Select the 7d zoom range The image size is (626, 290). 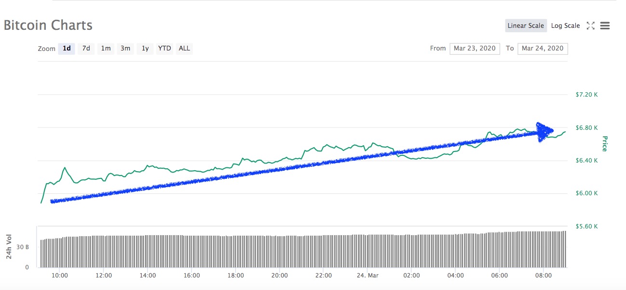(x=86, y=49)
